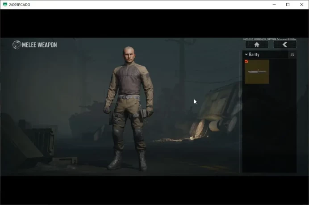This screenshot has width=309, height=205.
Task: Click the character model preview
Action: coord(129,108)
